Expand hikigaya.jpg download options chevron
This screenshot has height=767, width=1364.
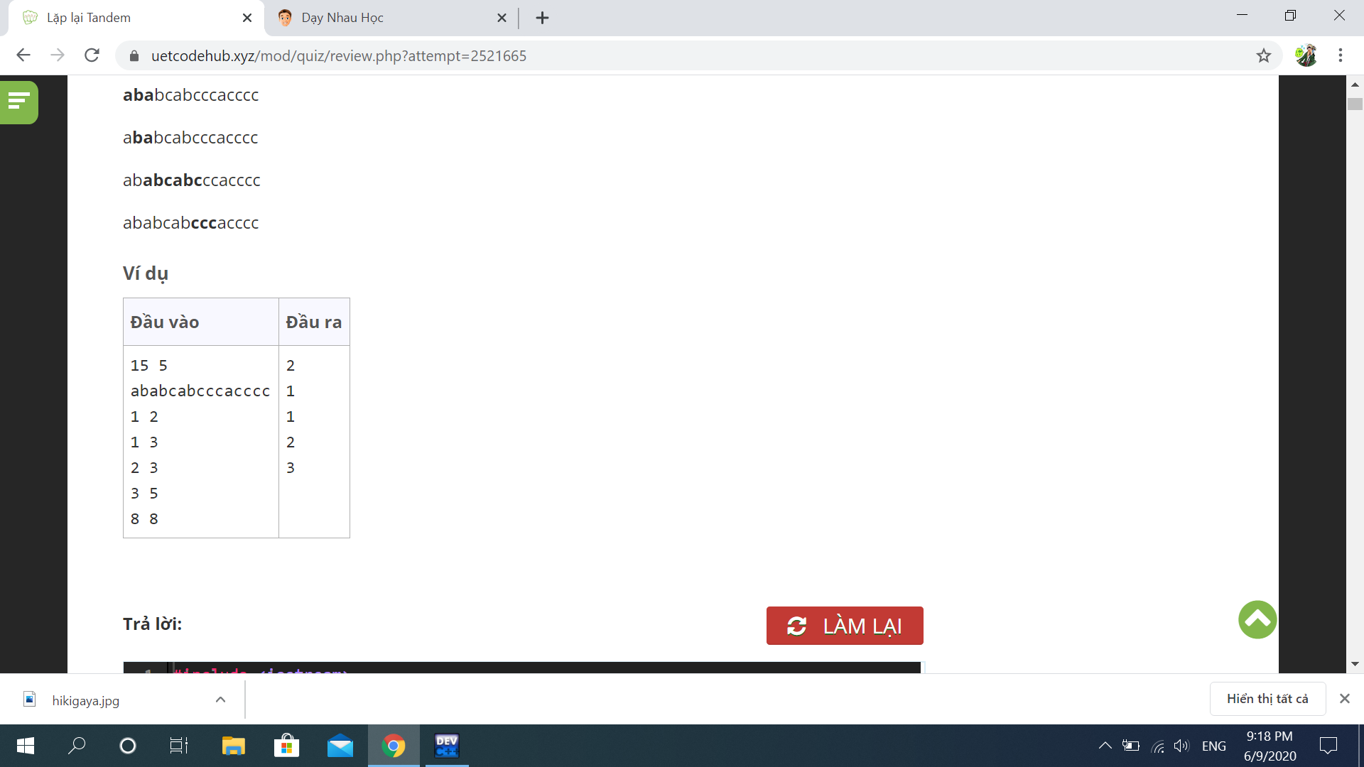point(220,700)
